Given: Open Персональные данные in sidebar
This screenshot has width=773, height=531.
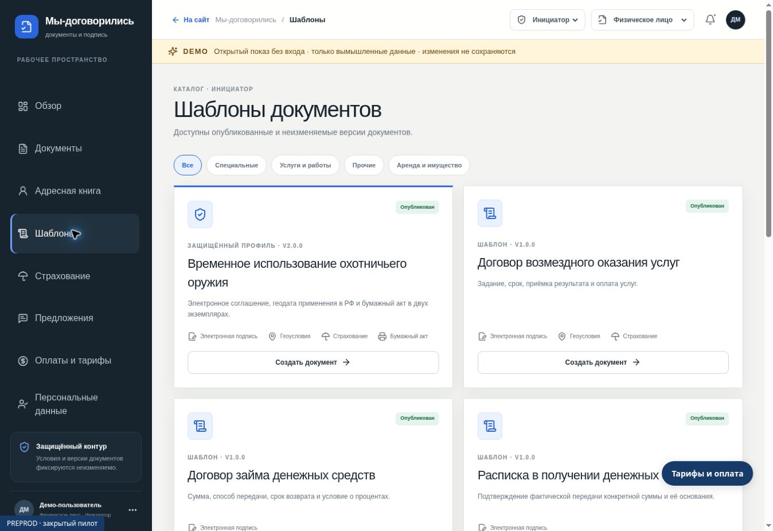Looking at the screenshot, I should coord(75,404).
